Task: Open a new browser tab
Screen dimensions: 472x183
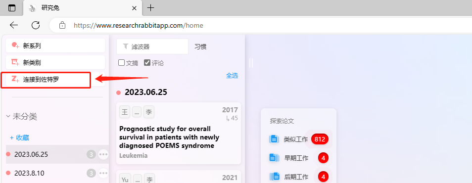Action: coord(150,8)
